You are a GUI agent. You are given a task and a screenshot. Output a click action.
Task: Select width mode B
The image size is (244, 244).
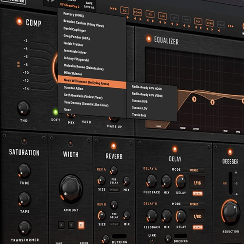click(x=71, y=225)
